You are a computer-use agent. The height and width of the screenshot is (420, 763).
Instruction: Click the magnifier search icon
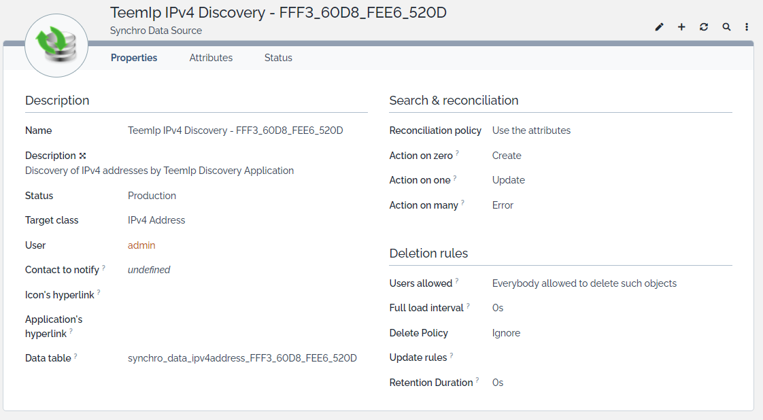point(726,27)
